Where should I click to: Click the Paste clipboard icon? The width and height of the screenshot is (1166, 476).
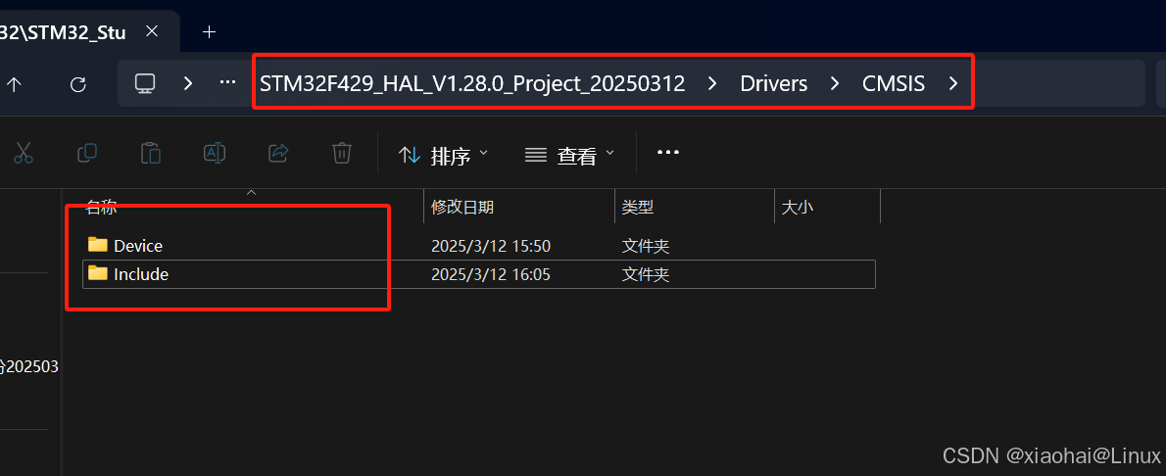click(x=151, y=153)
